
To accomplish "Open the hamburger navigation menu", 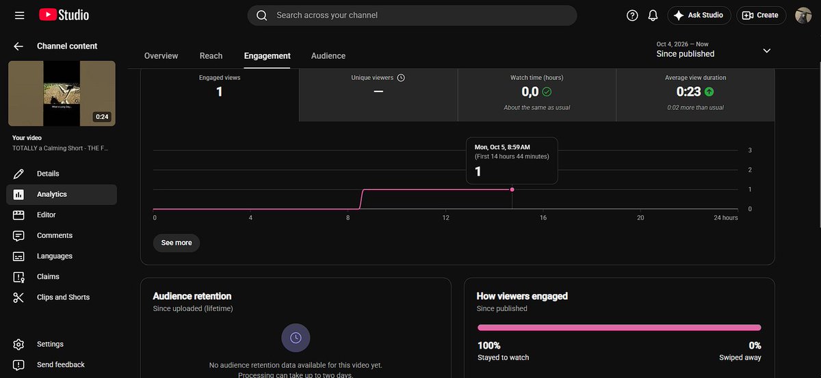I will (x=19, y=15).
